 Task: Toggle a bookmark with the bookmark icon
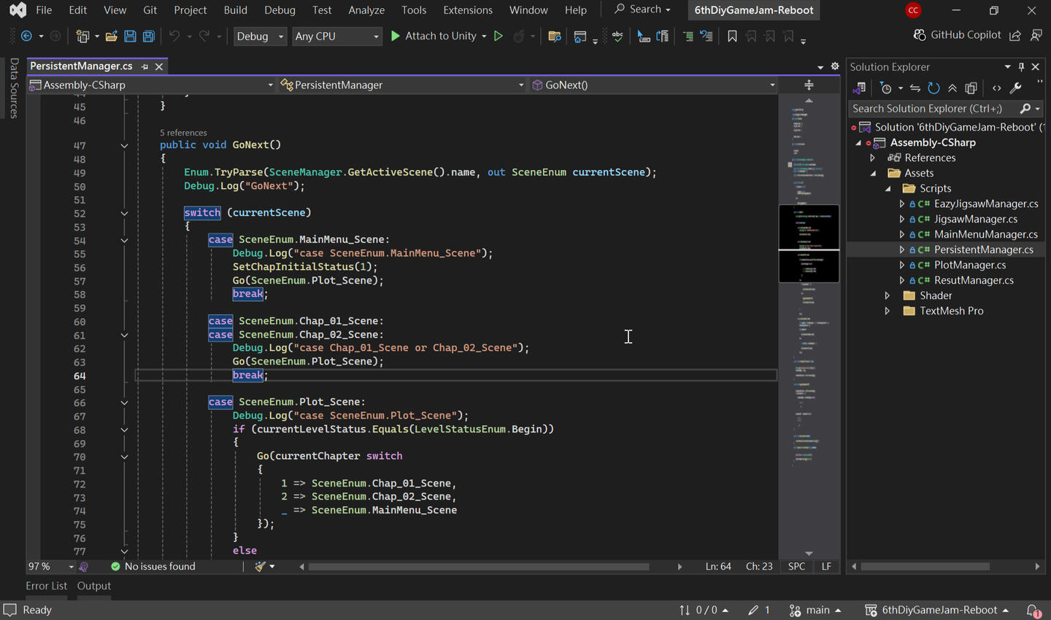(732, 36)
